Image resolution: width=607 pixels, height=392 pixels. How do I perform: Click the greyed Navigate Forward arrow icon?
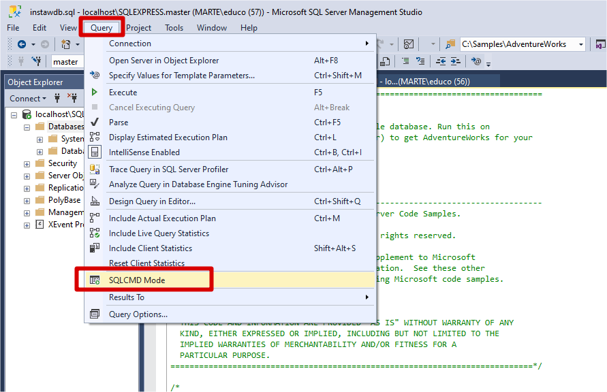click(45, 44)
